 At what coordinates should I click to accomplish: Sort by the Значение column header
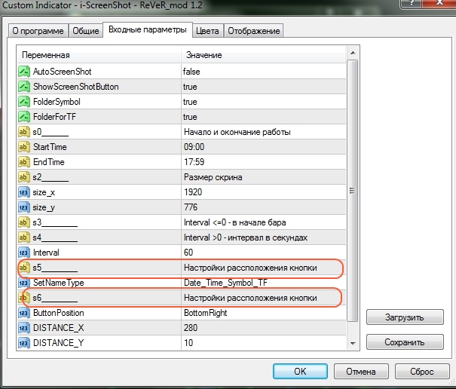click(x=264, y=55)
